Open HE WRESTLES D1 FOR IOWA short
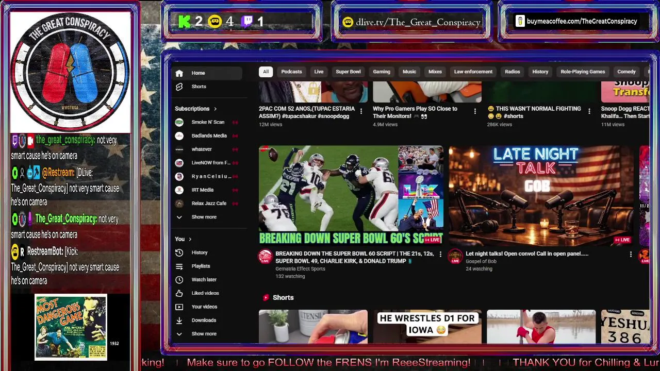 pyautogui.click(x=427, y=327)
